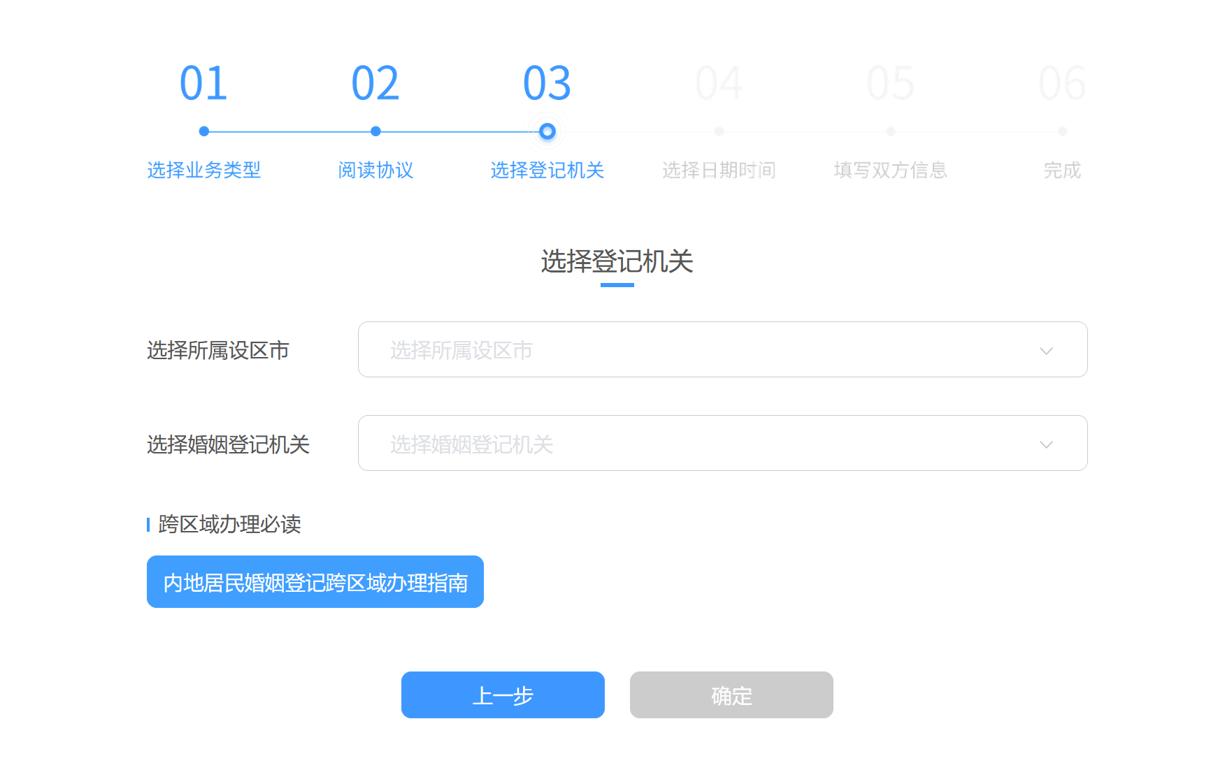Click the step 01 progress dot
Screen dimensions: 1232x763
(x=204, y=131)
